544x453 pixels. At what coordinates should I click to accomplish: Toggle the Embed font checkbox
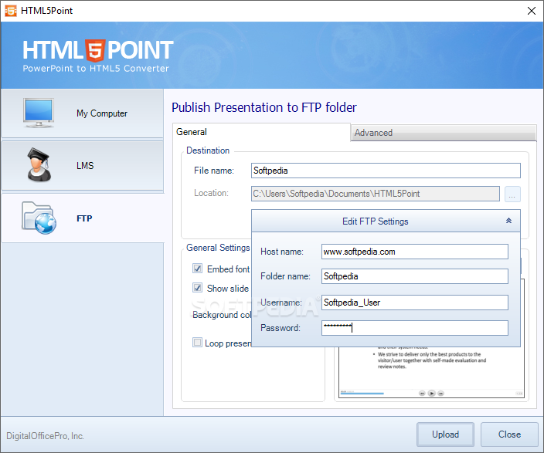197,269
